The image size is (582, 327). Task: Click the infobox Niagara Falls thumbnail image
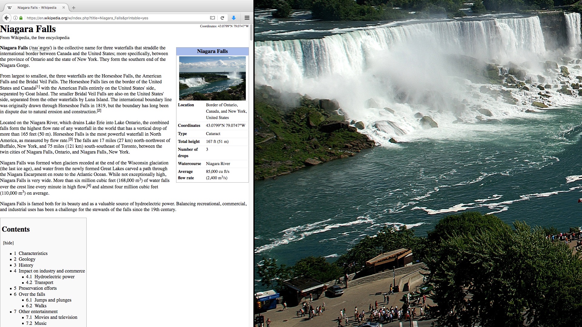(x=212, y=78)
